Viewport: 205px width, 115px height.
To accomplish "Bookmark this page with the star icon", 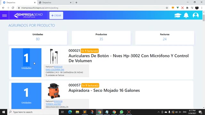I will click(x=167, y=8).
